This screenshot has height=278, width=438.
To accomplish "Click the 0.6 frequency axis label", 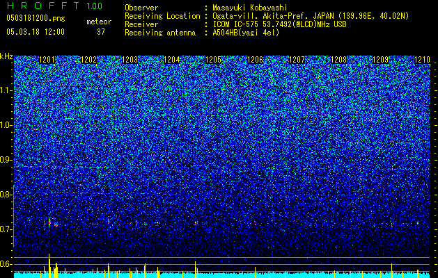I will [6, 264].
